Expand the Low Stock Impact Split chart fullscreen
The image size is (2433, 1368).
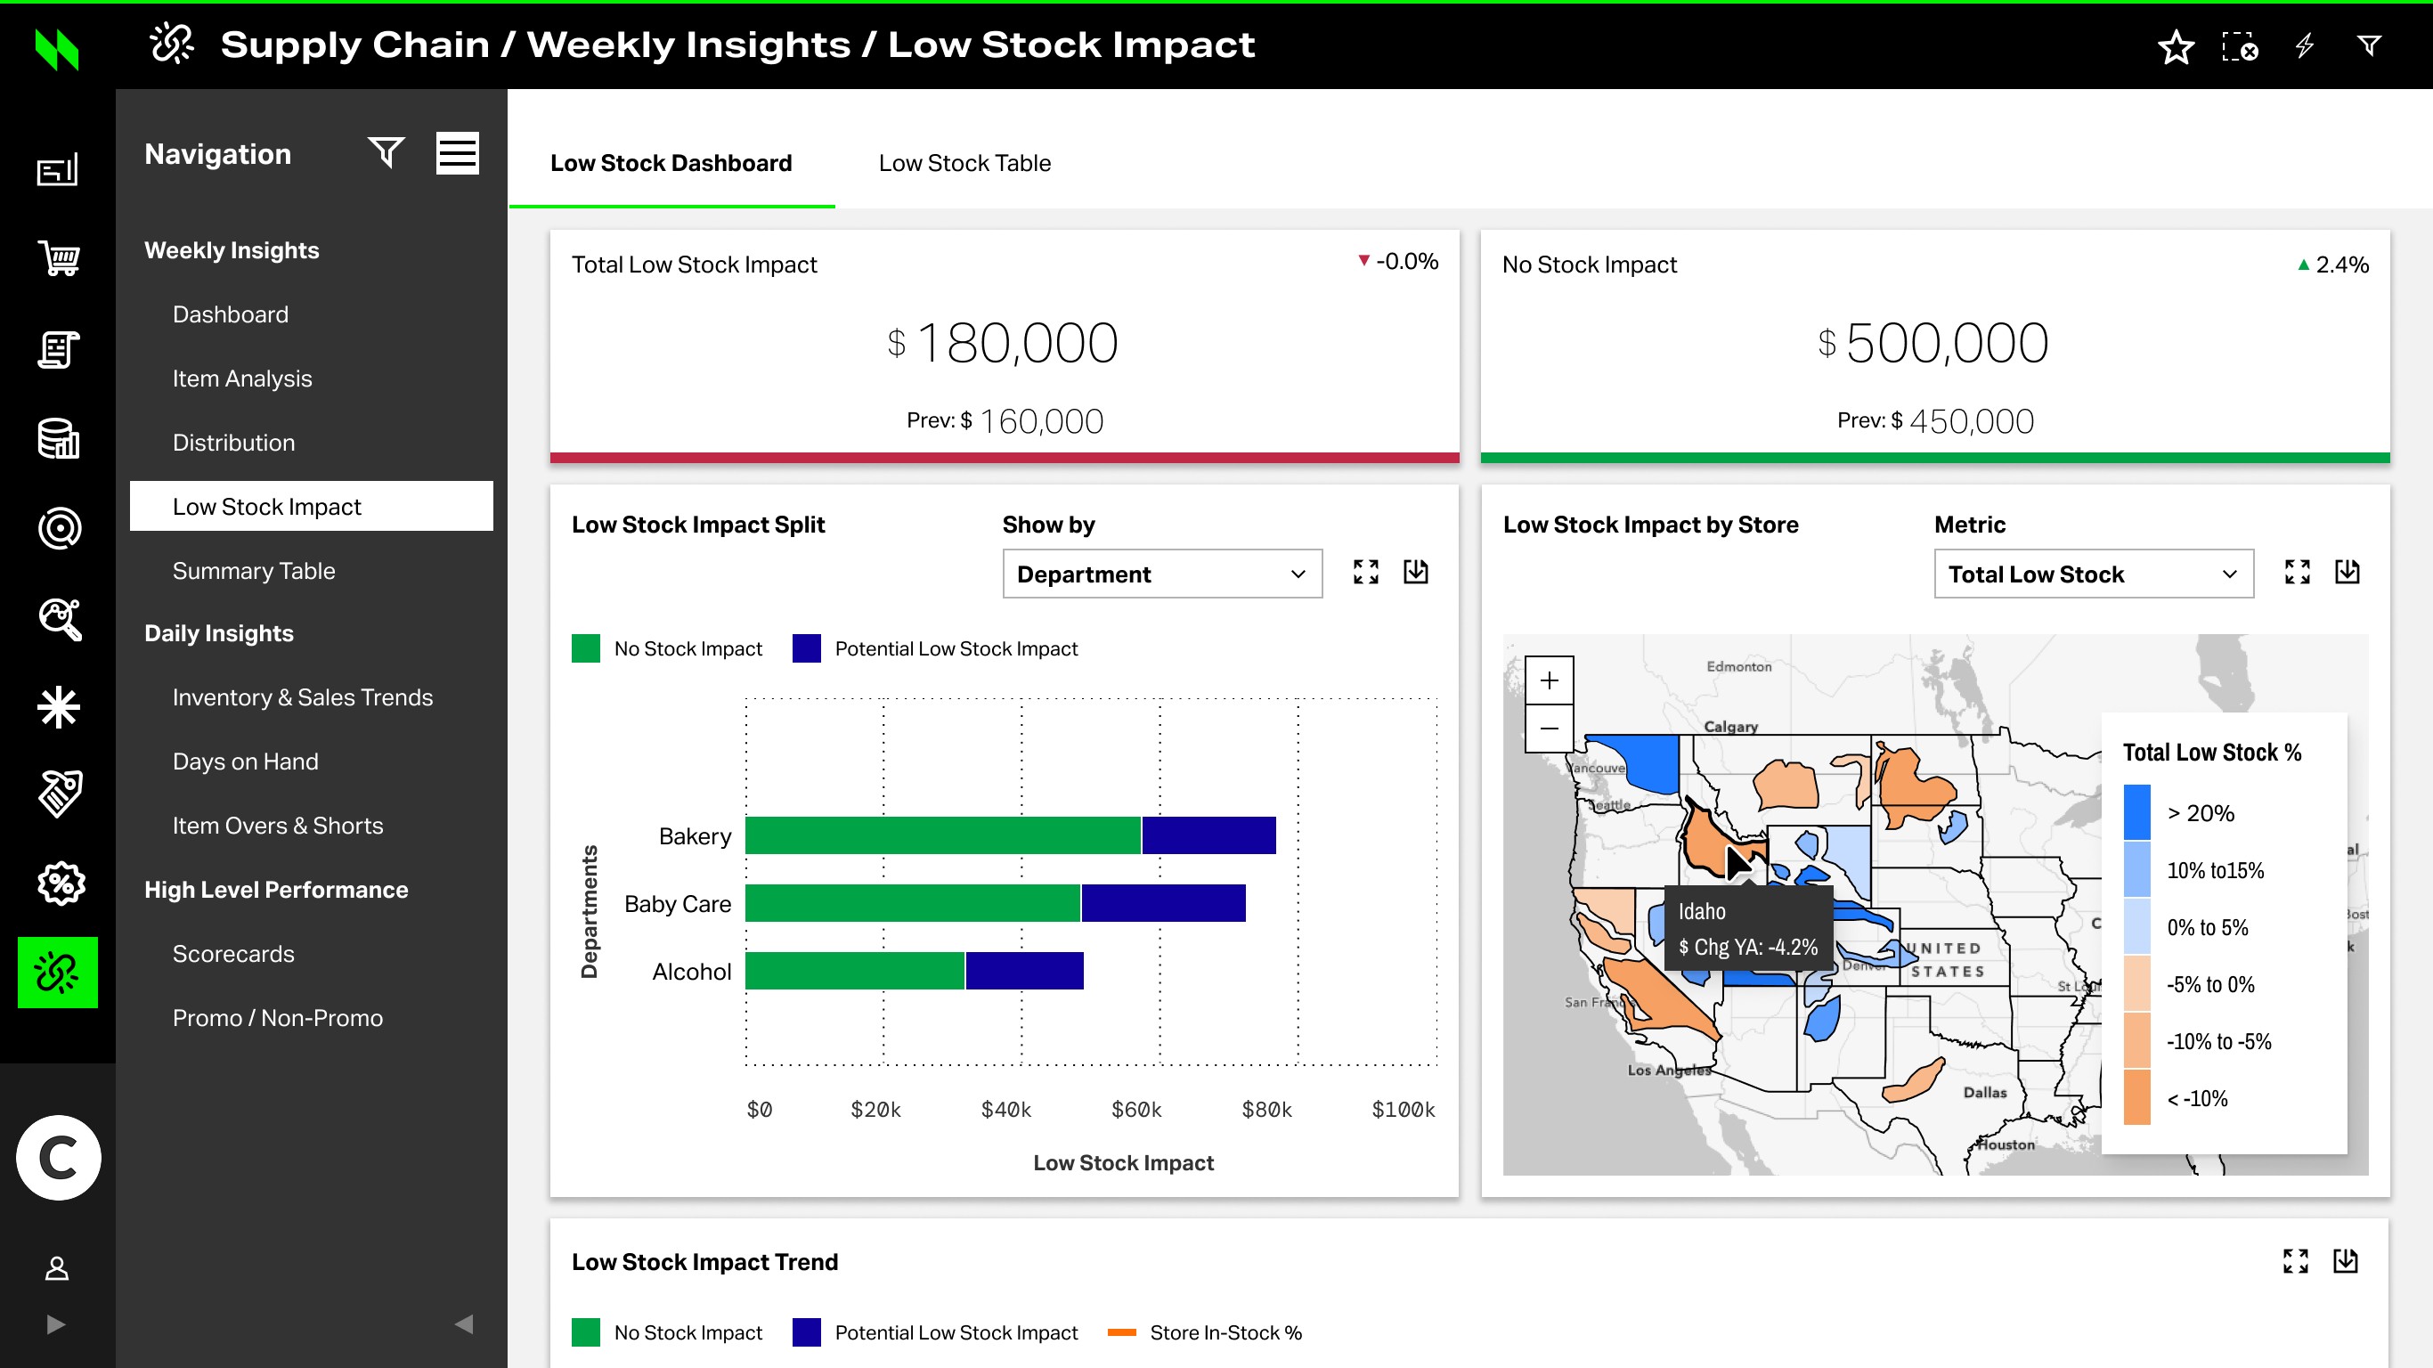pyautogui.click(x=1366, y=572)
